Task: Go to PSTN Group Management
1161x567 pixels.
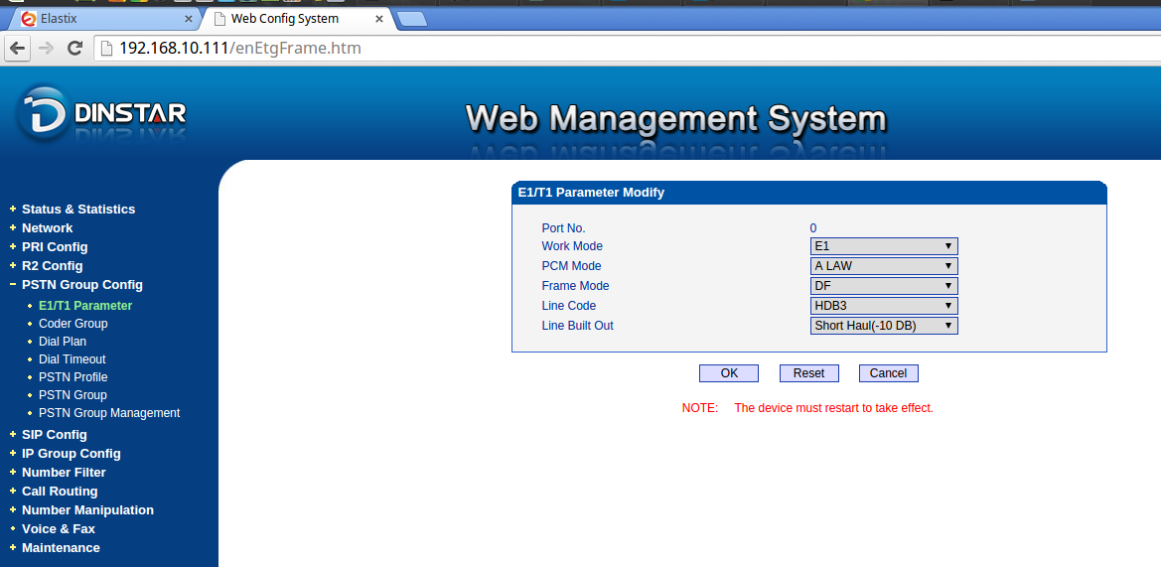Action: [x=109, y=413]
